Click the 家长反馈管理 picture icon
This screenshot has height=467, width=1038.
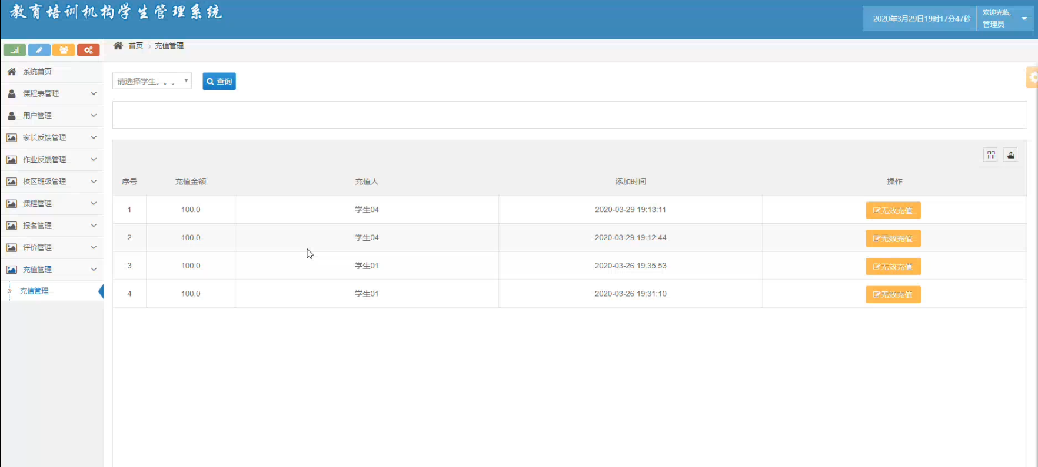[x=11, y=137]
